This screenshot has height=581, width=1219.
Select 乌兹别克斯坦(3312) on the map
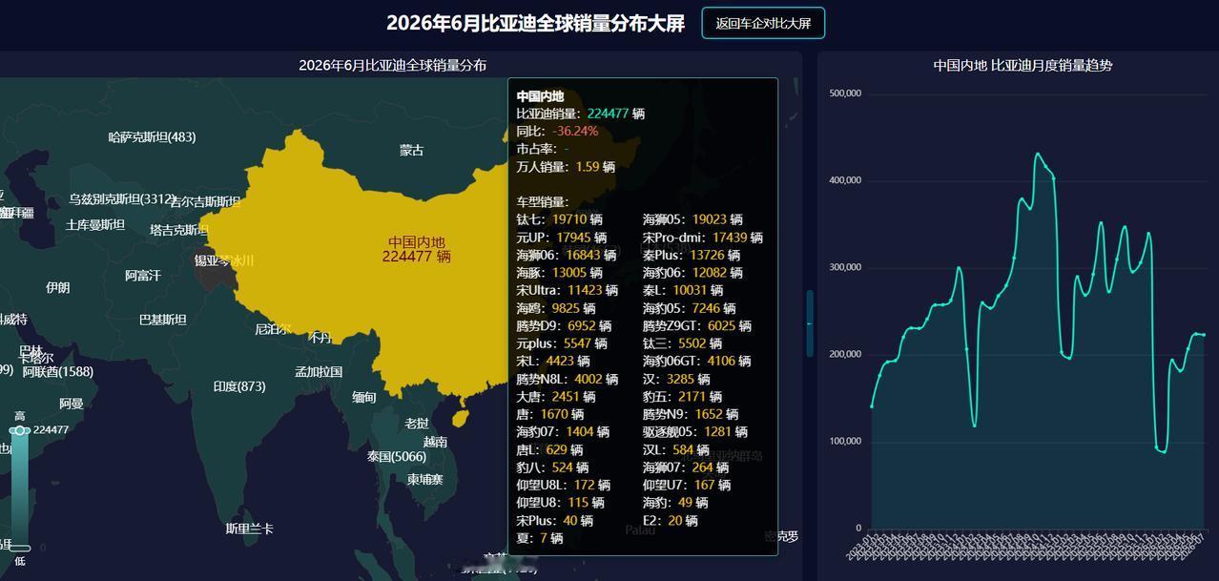click(x=121, y=200)
